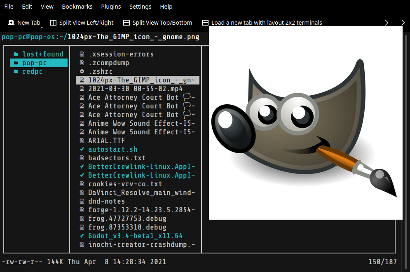Image resolution: width=410 pixels, height=272 pixels.
Task: Click file icon beside badsectors.txt
Action: click(82, 158)
